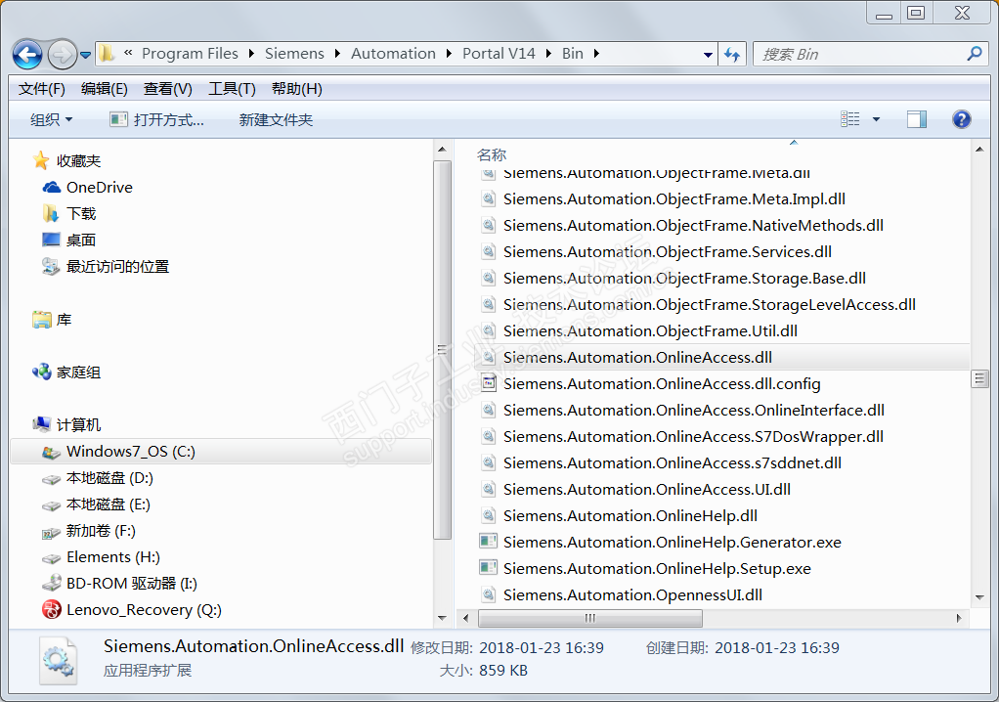999x702 pixels.
Task: Click the Forward navigation arrow
Action: coord(62,54)
